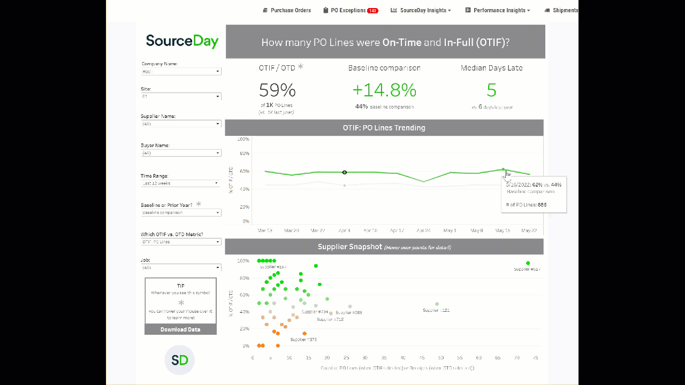The height and width of the screenshot is (385, 685).
Task: Select the Supplier #121 scatter point
Action: (437, 304)
